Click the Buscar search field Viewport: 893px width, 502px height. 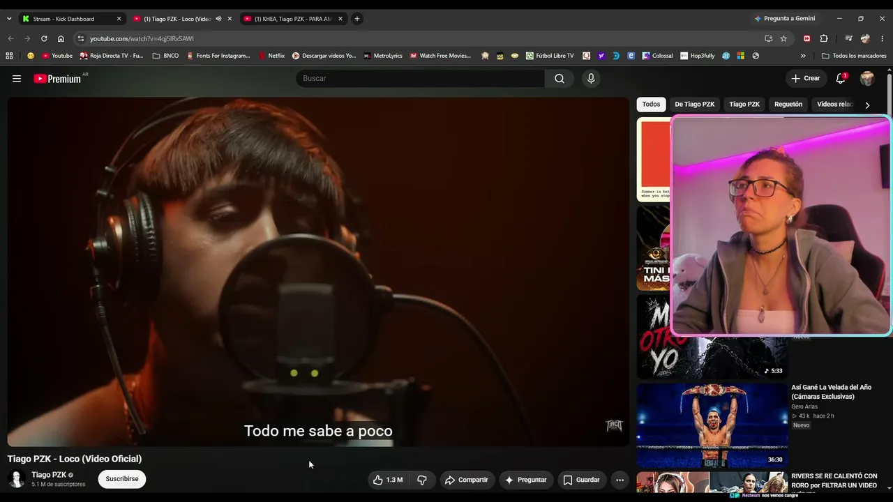[x=420, y=79]
